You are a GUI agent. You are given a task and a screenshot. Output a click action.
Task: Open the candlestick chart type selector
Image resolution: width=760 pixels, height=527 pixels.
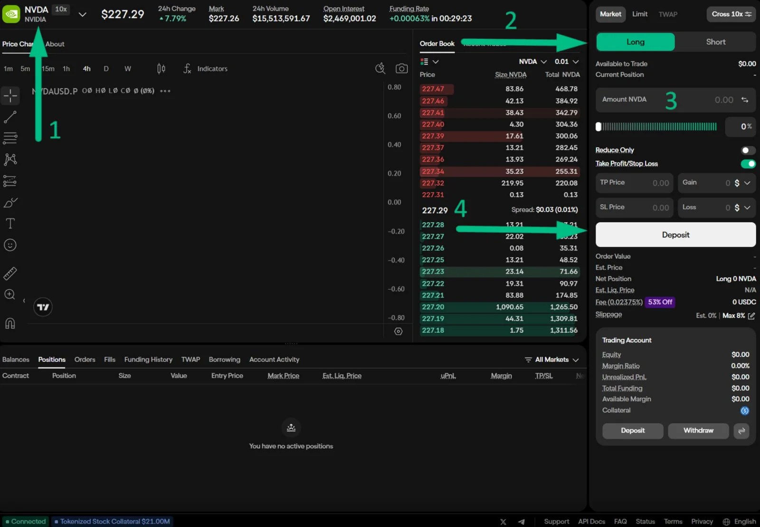pyautogui.click(x=161, y=69)
